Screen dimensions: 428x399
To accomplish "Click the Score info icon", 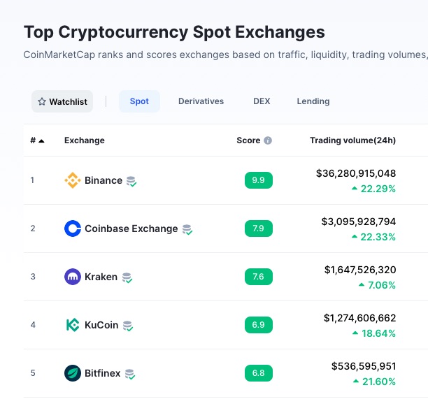I will [268, 140].
